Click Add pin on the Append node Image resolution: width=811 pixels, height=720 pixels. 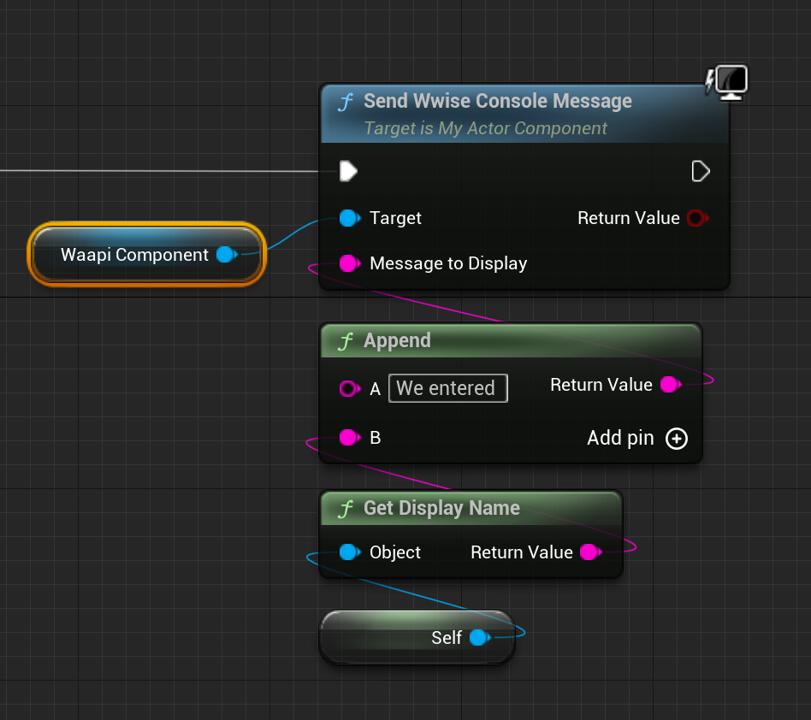pos(676,438)
